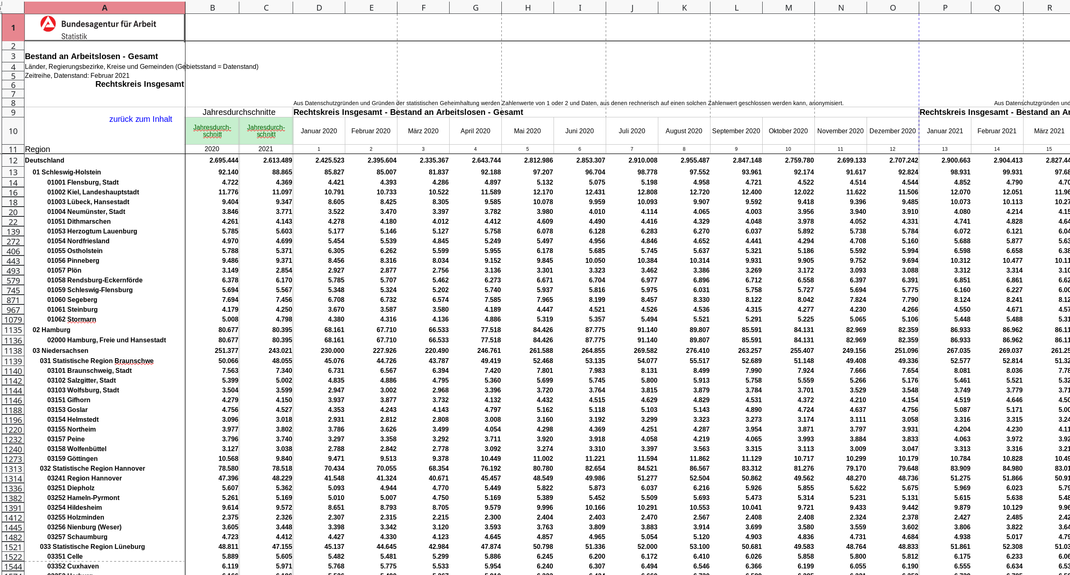Click '03101 Braunschweig, Stadt' row label
1070x575 pixels.
pyautogui.click(x=89, y=370)
